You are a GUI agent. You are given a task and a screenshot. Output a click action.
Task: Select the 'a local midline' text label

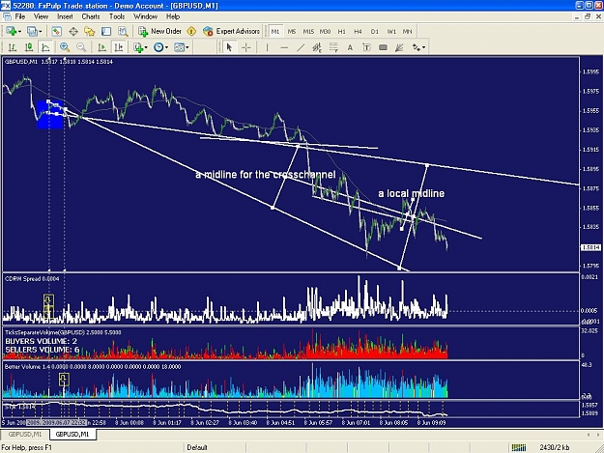(x=412, y=193)
